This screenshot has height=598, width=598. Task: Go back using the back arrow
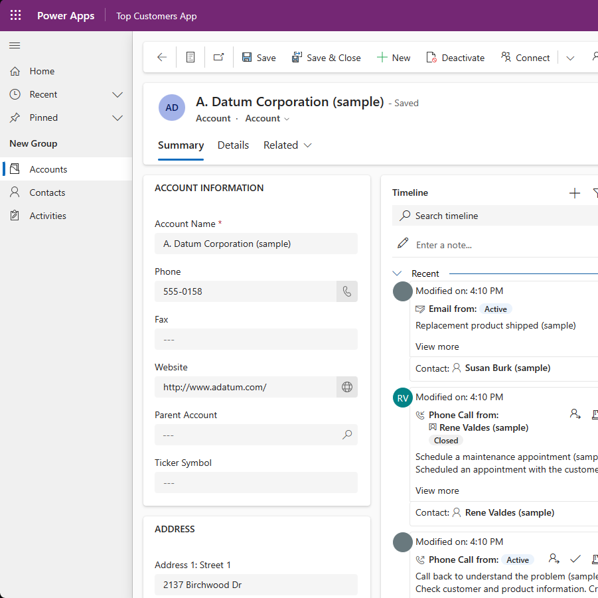(x=162, y=58)
